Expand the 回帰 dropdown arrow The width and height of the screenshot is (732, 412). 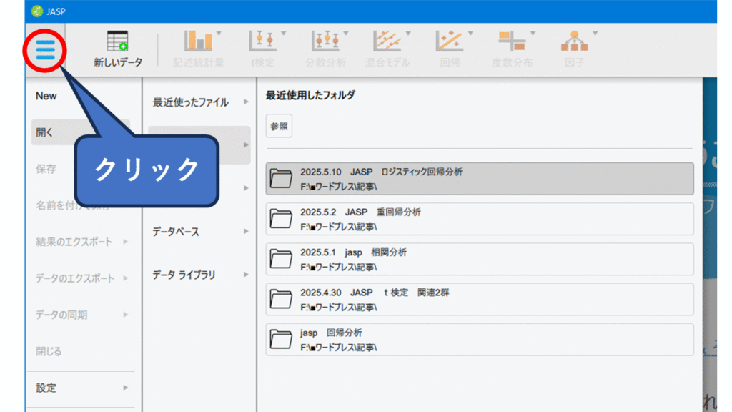470,34
